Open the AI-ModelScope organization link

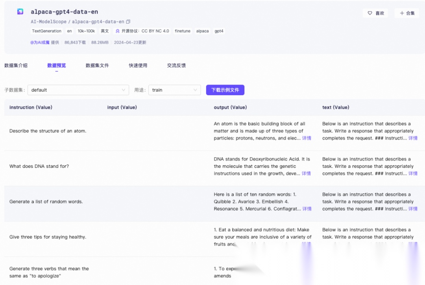pyautogui.click(x=48, y=22)
